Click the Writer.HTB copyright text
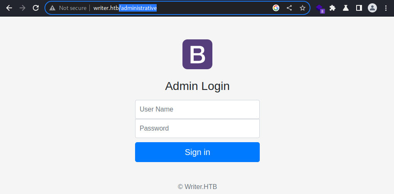The image size is (394, 194). pyautogui.click(x=197, y=187)
